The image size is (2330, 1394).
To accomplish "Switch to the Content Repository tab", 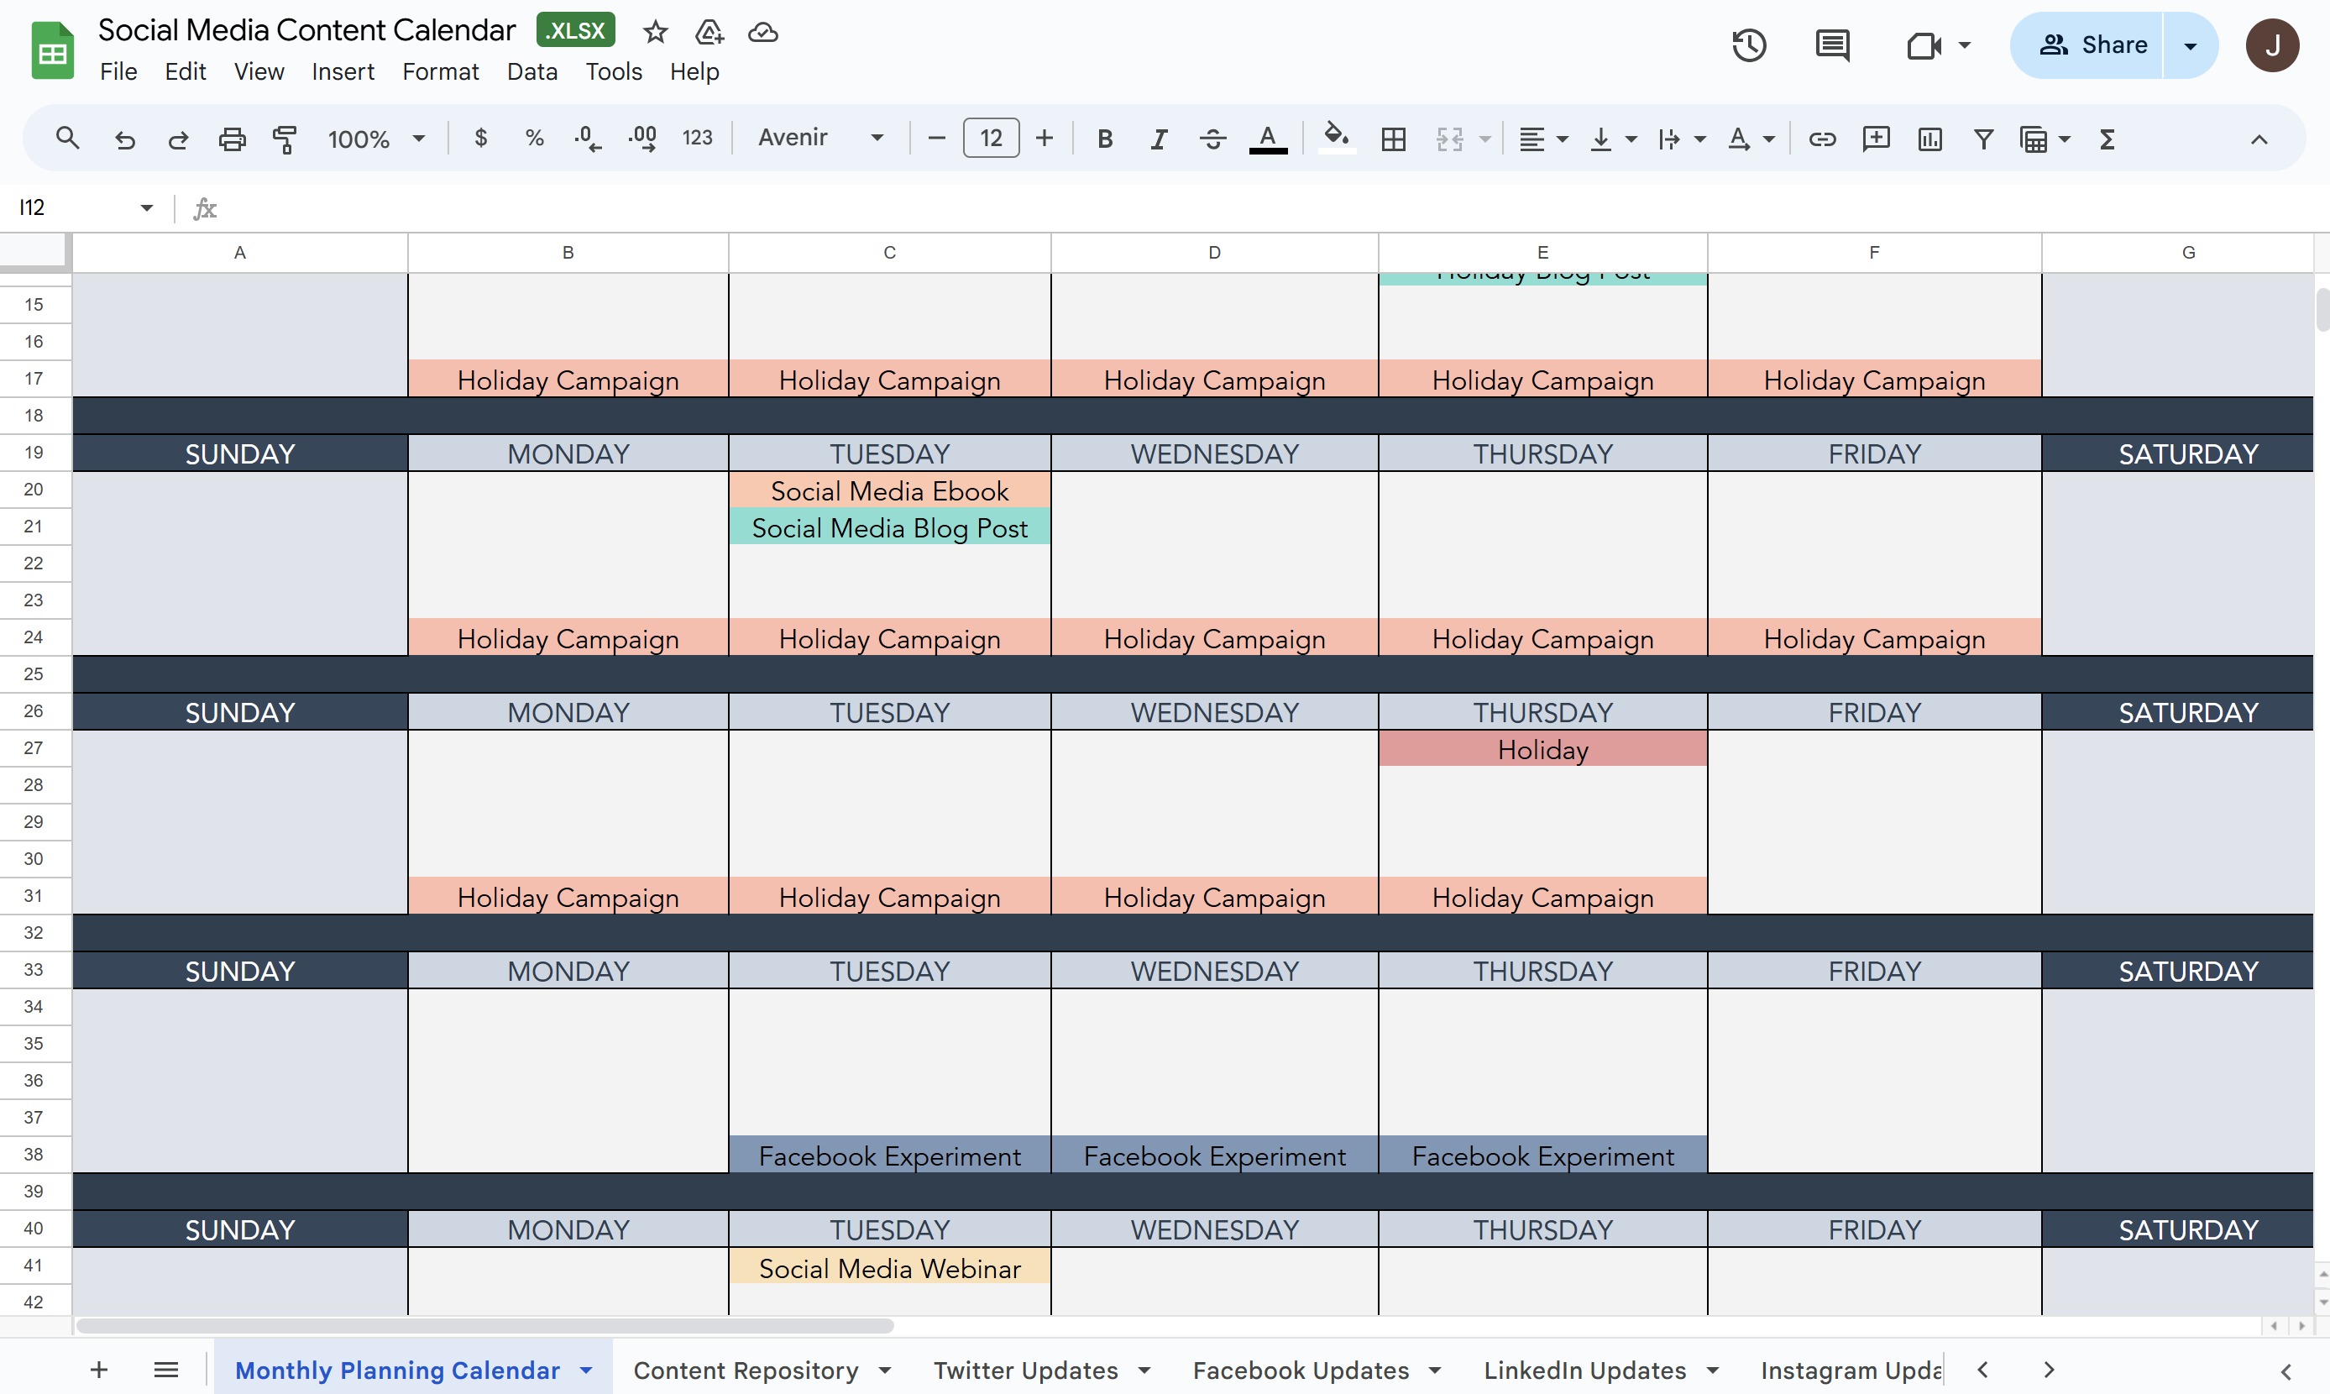I will [x=746, y=1370].
